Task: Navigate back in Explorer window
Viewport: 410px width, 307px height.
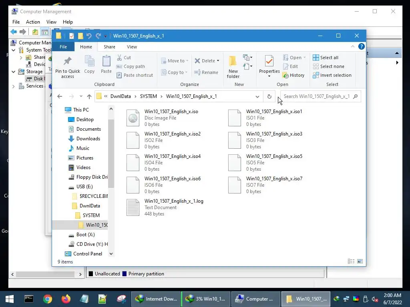Action: click(60, 96)
